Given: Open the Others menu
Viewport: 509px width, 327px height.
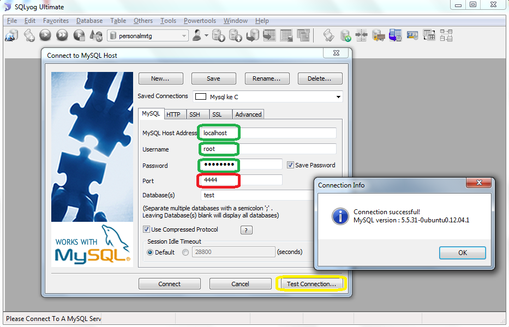Looking at the screenshot, I should coord(143,21).
